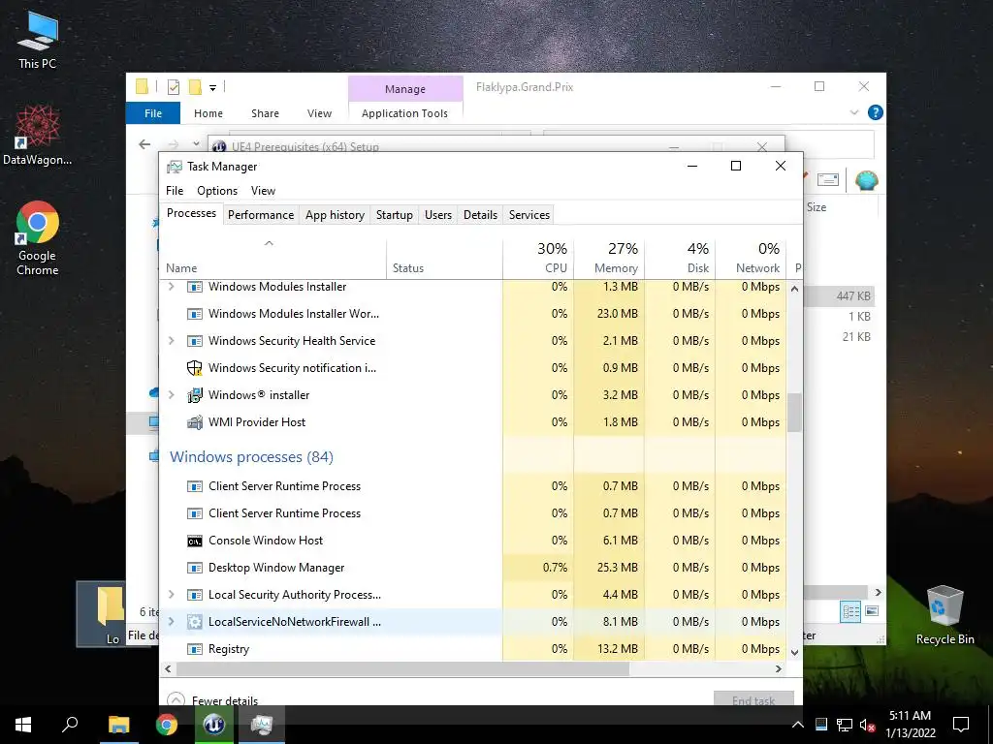Click the vertical scrollbar thumb in Task Manager
Viewport: 993px width, 744px height.
(x=795, y=412)
